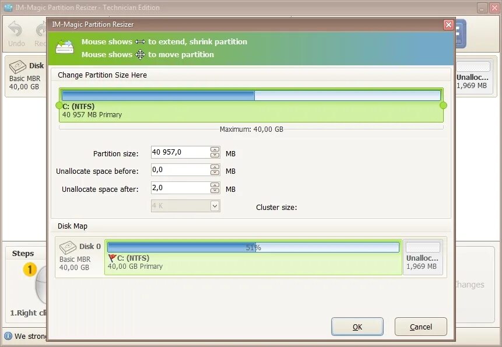Click the Unallocate space before field
Viewport: 502px width, 347px height.
click(x=181, y=170)
